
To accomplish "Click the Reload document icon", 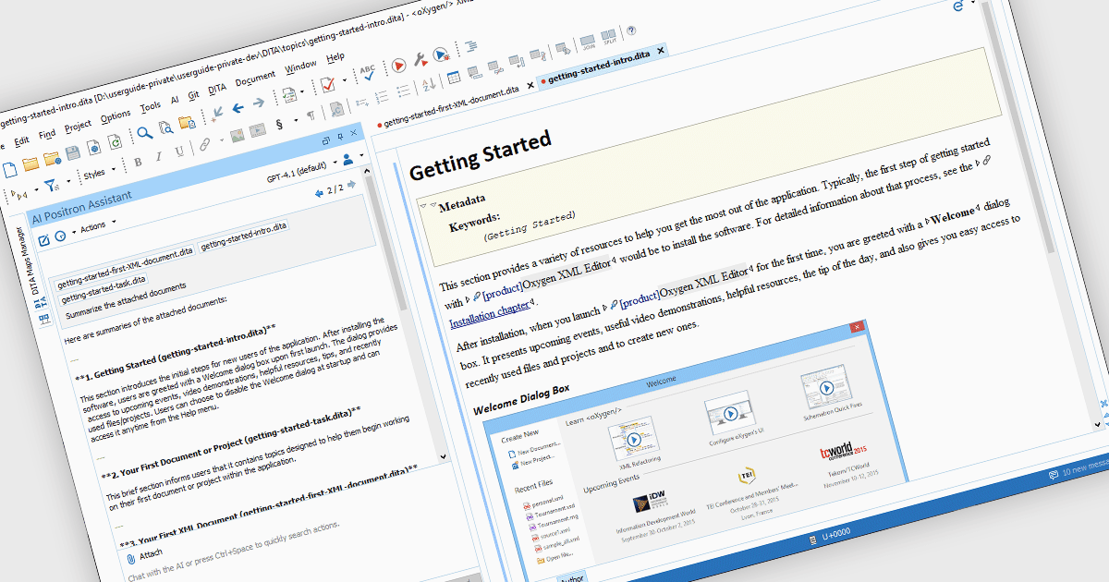I will click(115, 142).
